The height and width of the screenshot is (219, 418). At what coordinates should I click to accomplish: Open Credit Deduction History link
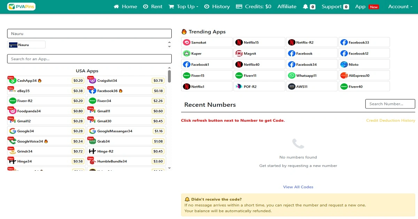click(x=390, y=121)
